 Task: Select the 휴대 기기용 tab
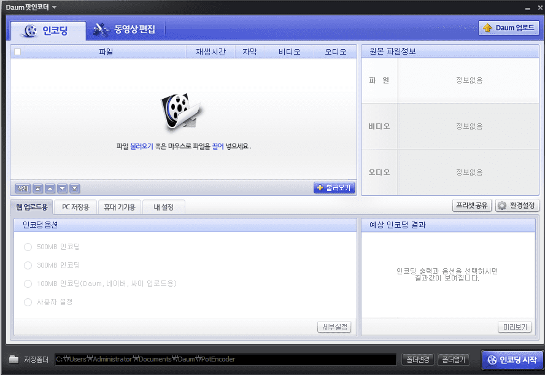tap(120, 207)
